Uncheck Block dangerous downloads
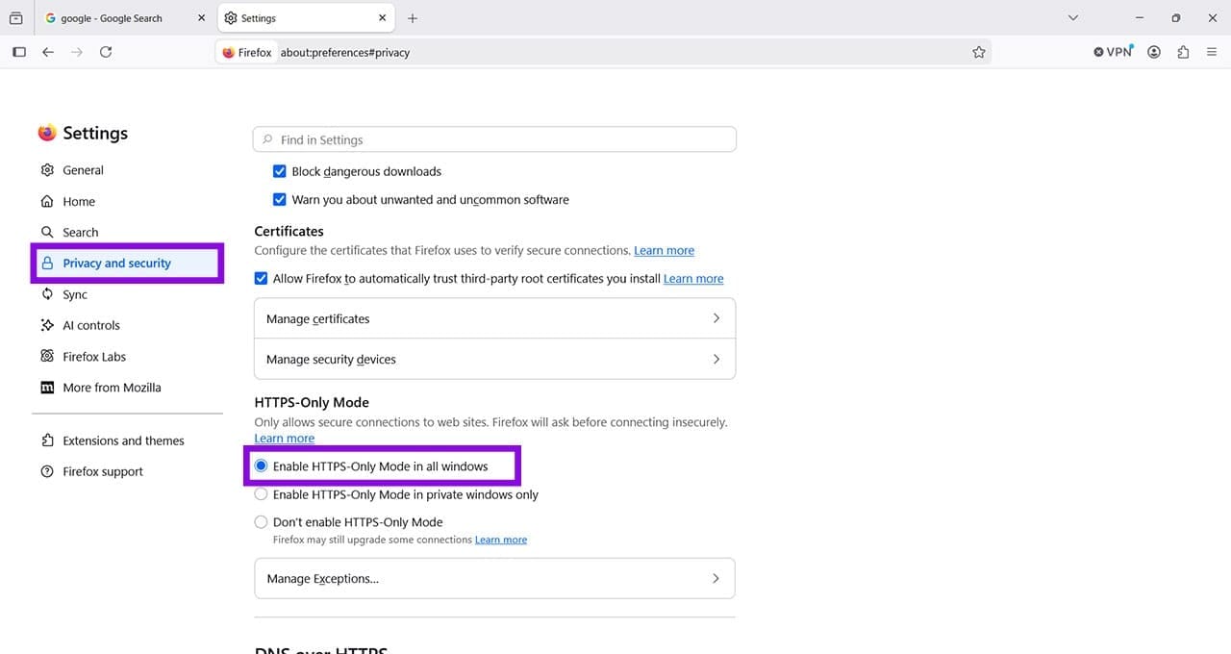The width and height of the screenshot is (1231, 654). [280, 171]
